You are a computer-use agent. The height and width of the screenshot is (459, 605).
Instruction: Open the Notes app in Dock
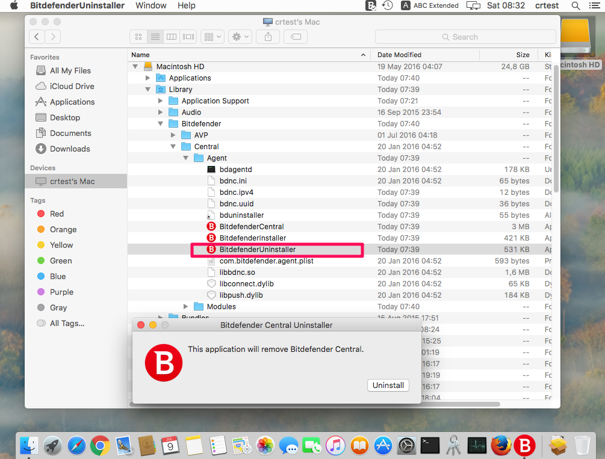point(194,446)
